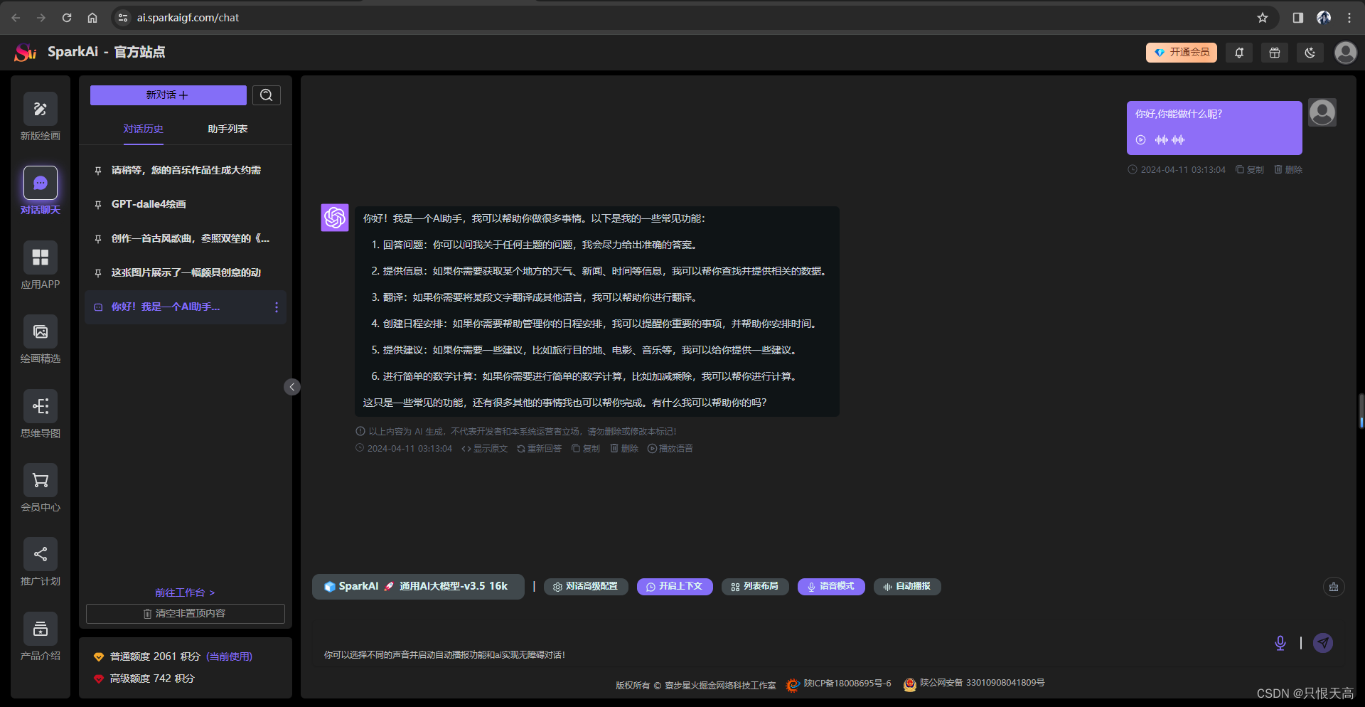The width and height of the screenshot is (1365, 707).
Task: Click 复制 under the AI reply
Action: [x=586, y=449]
